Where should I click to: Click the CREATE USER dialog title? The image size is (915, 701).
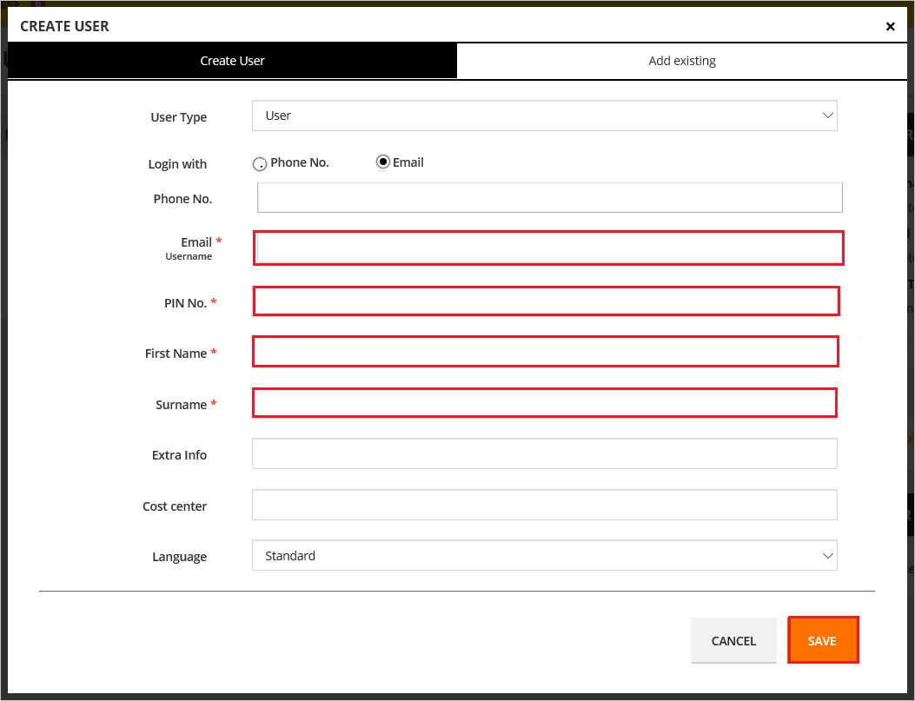coord(64,26)
